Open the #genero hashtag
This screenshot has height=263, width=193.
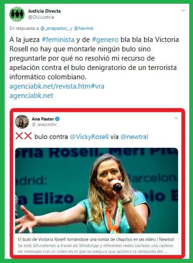pos(105,40)
